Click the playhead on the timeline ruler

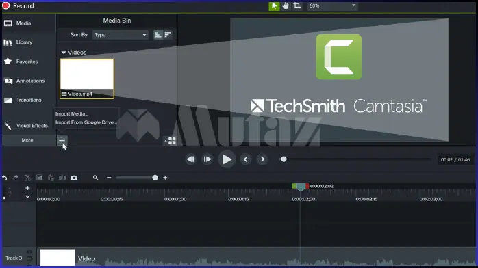300,187
